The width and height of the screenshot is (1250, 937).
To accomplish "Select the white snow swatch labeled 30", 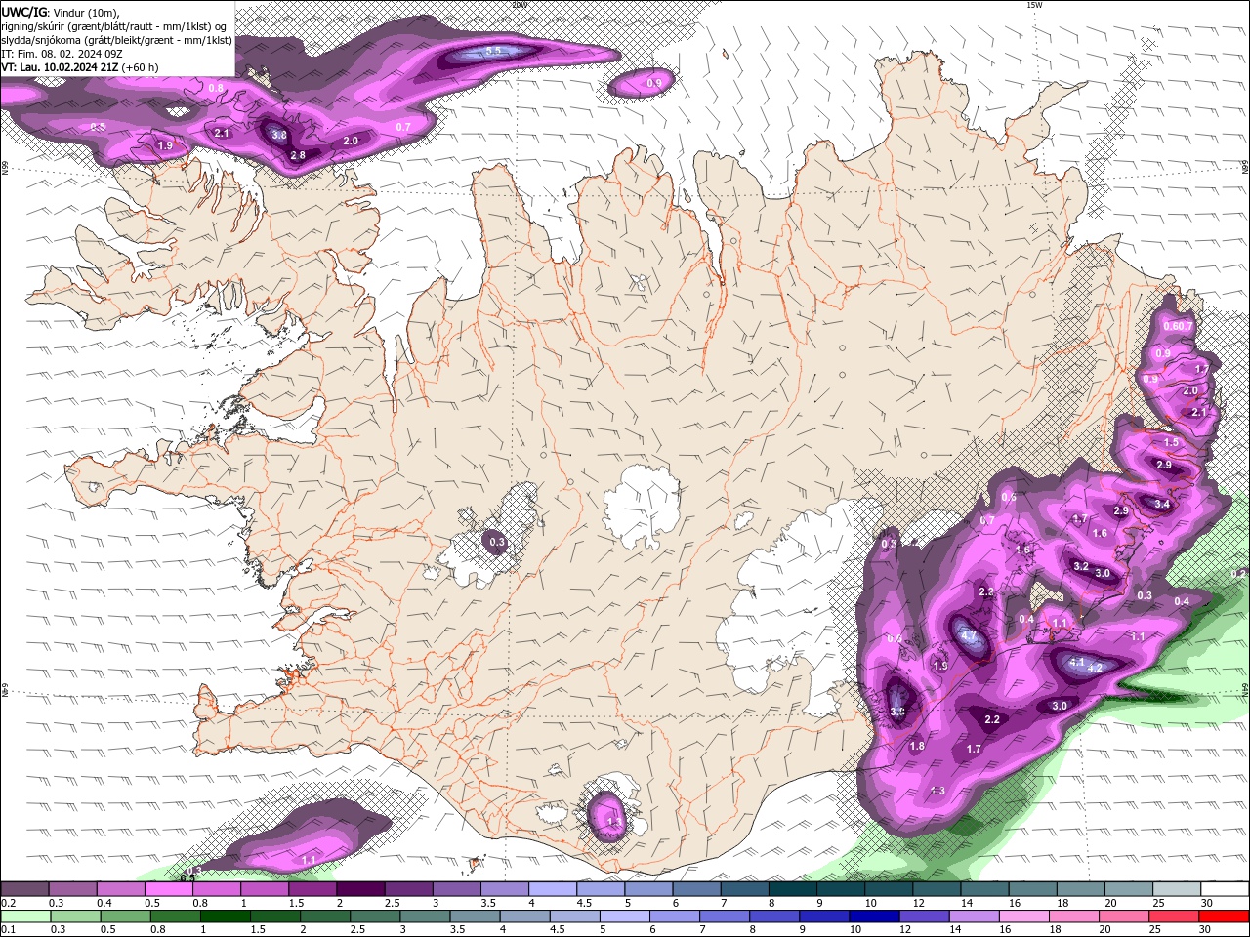I will click(1225, 889).
